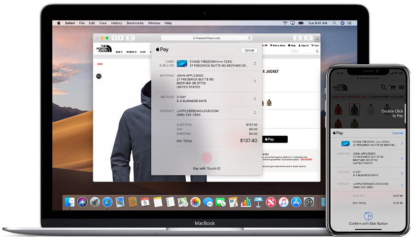This screenshot has width=414, height=237.
Task: Open Pages app in Dock
Action: pyautogui.click(x=233, y=202)
